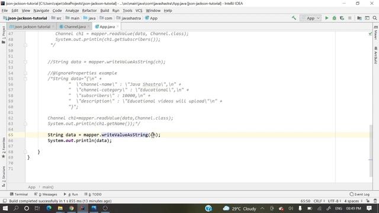
Task: Open Project Structure icon in toolbar
Action: (x=359, y=18)
